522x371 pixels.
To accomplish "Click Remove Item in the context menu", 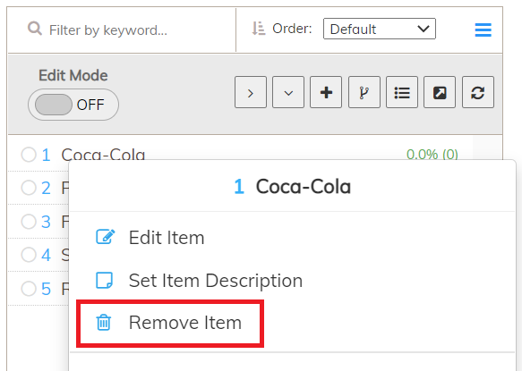I will coord(170,323).
